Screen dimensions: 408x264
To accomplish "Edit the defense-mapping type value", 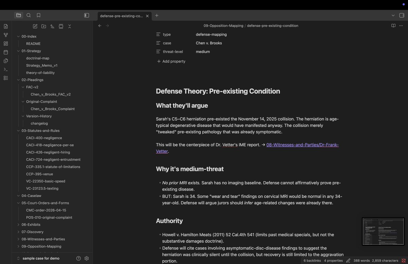I will click(x=211, y=35).
